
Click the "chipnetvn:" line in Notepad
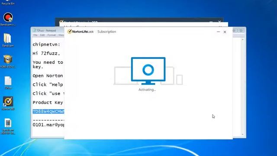coord(46,45)
